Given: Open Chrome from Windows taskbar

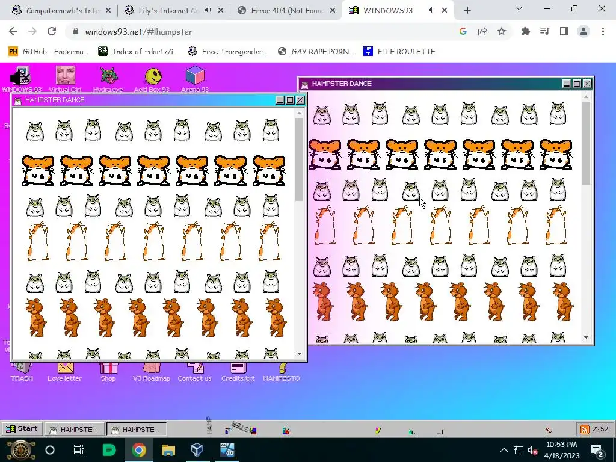Looking at the screenshot, I should point(139,450).
